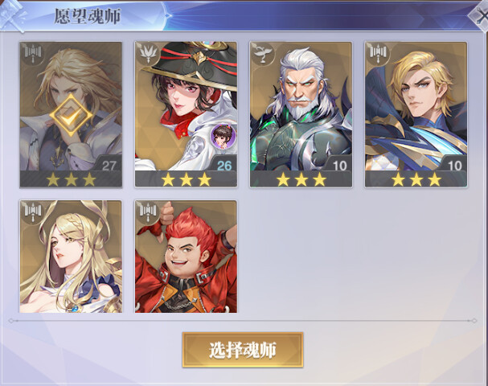Click the three-star rating under the short-haired blonde man

tap(416, 180)
